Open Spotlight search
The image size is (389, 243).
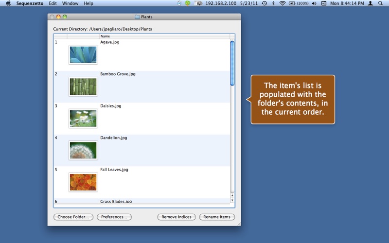380,3
